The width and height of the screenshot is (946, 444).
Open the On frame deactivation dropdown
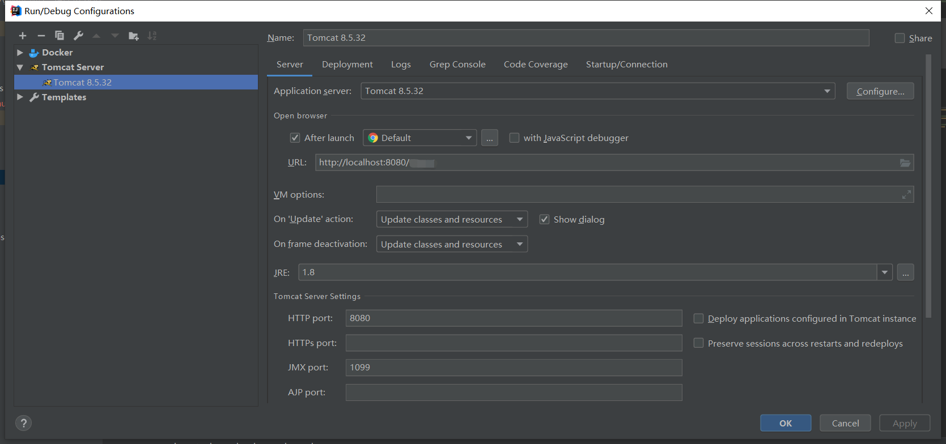(452, 244)
